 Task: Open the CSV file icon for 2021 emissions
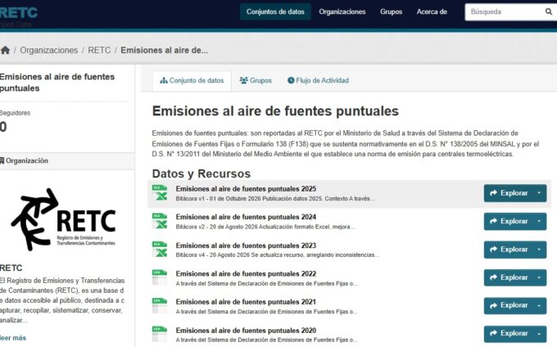click(x=160, y=305)
